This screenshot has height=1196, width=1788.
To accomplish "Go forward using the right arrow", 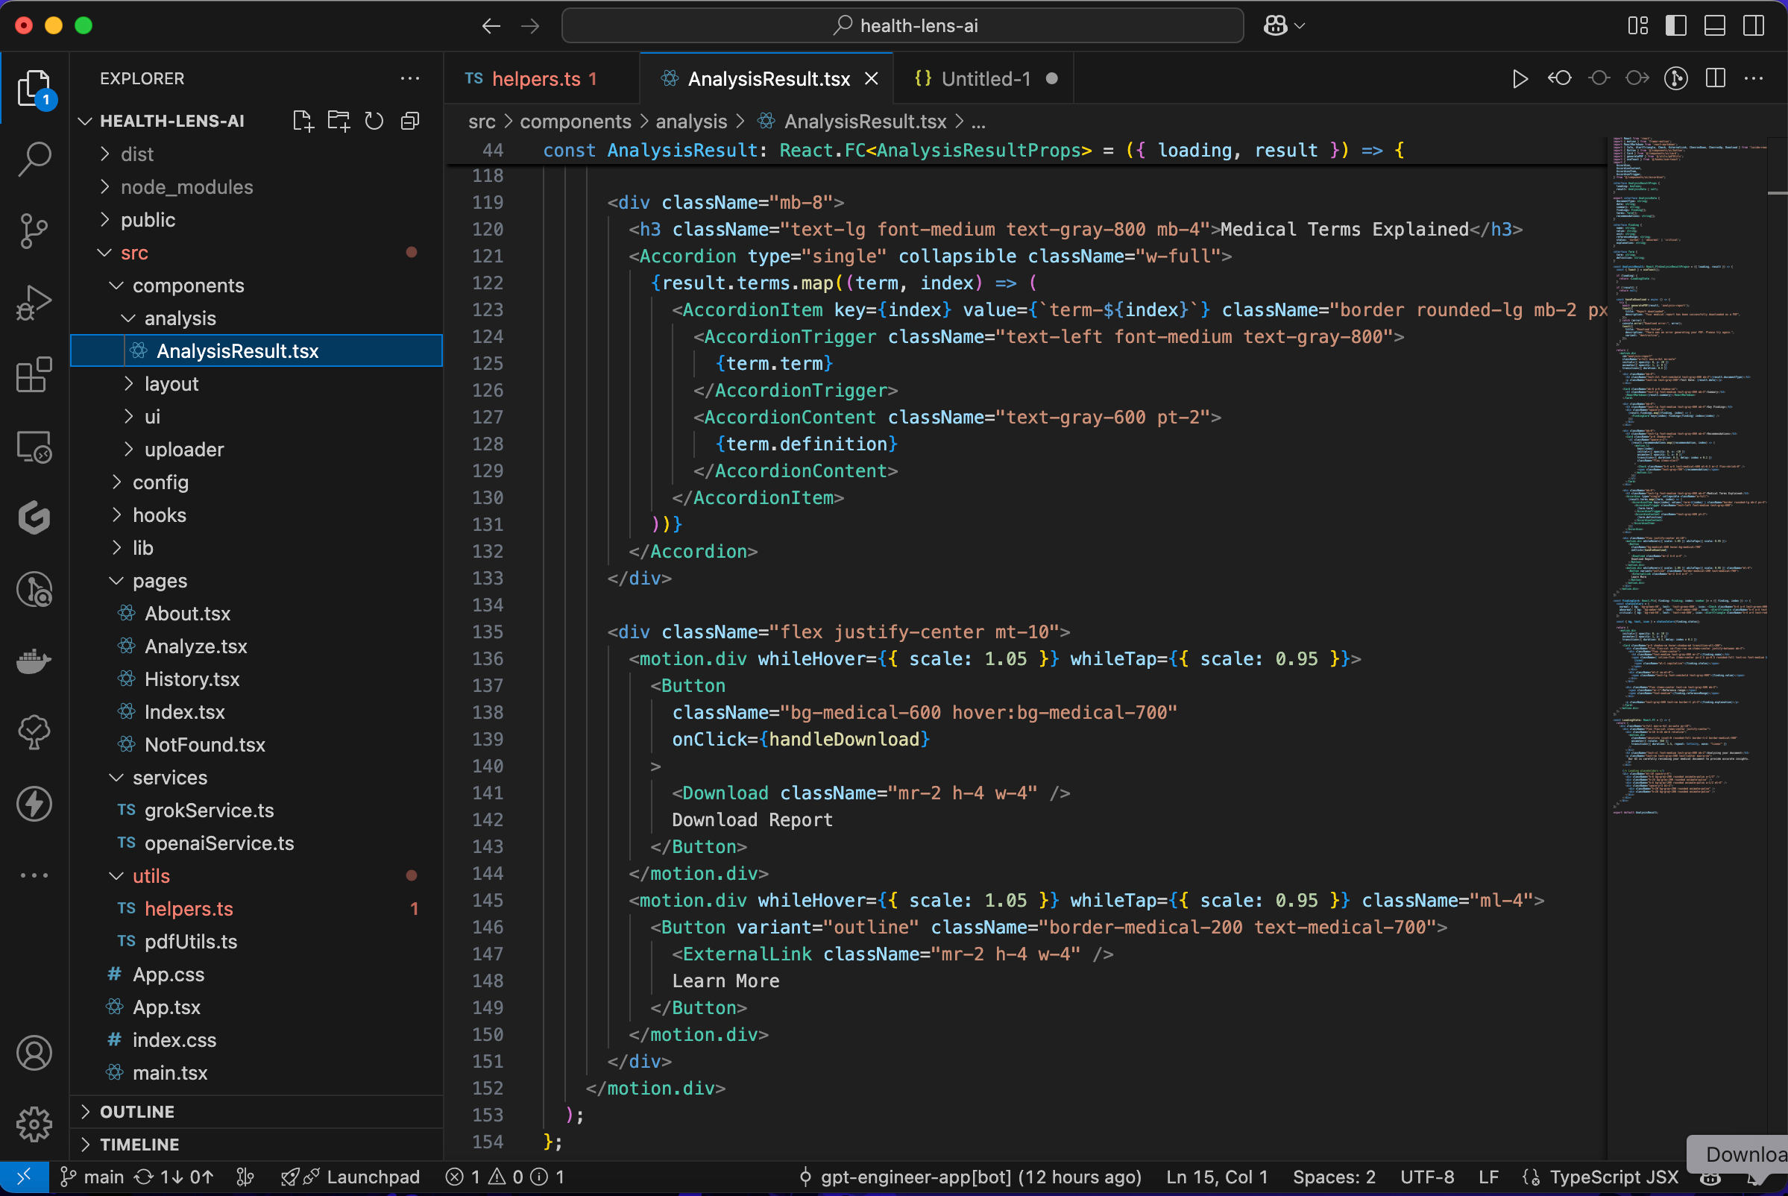I will point(530,26).
